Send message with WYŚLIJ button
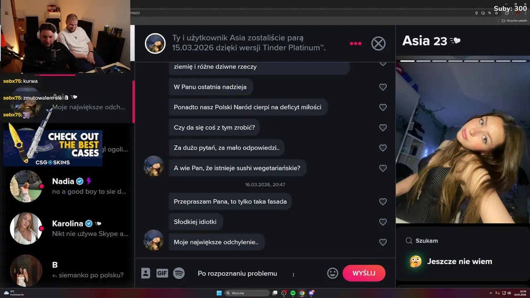 point(364,273)
